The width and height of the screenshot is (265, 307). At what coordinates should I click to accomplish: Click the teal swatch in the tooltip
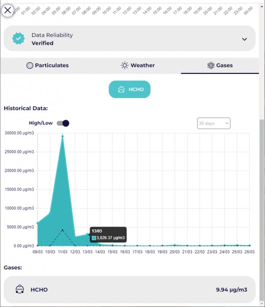click(94, 238)
